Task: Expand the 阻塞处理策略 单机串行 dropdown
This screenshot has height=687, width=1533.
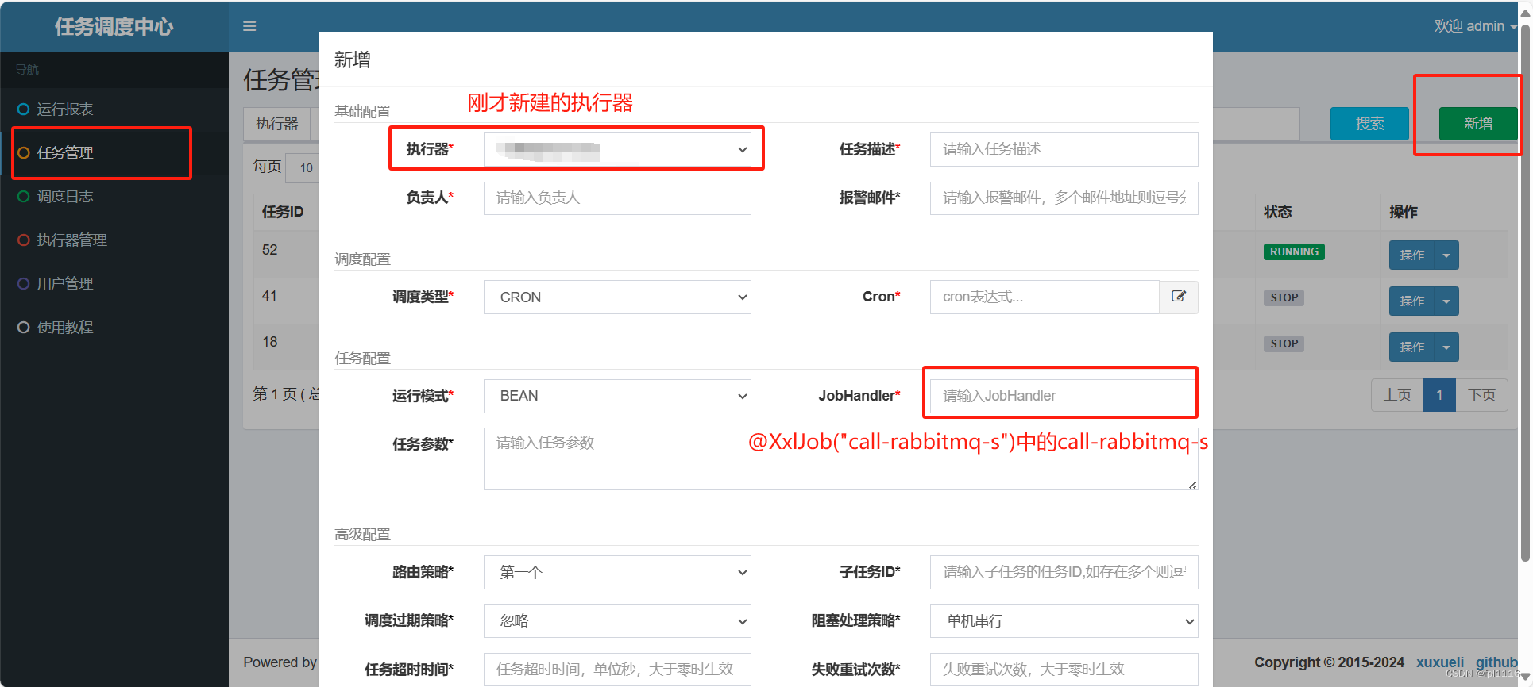Action: tap(1064, 621)
